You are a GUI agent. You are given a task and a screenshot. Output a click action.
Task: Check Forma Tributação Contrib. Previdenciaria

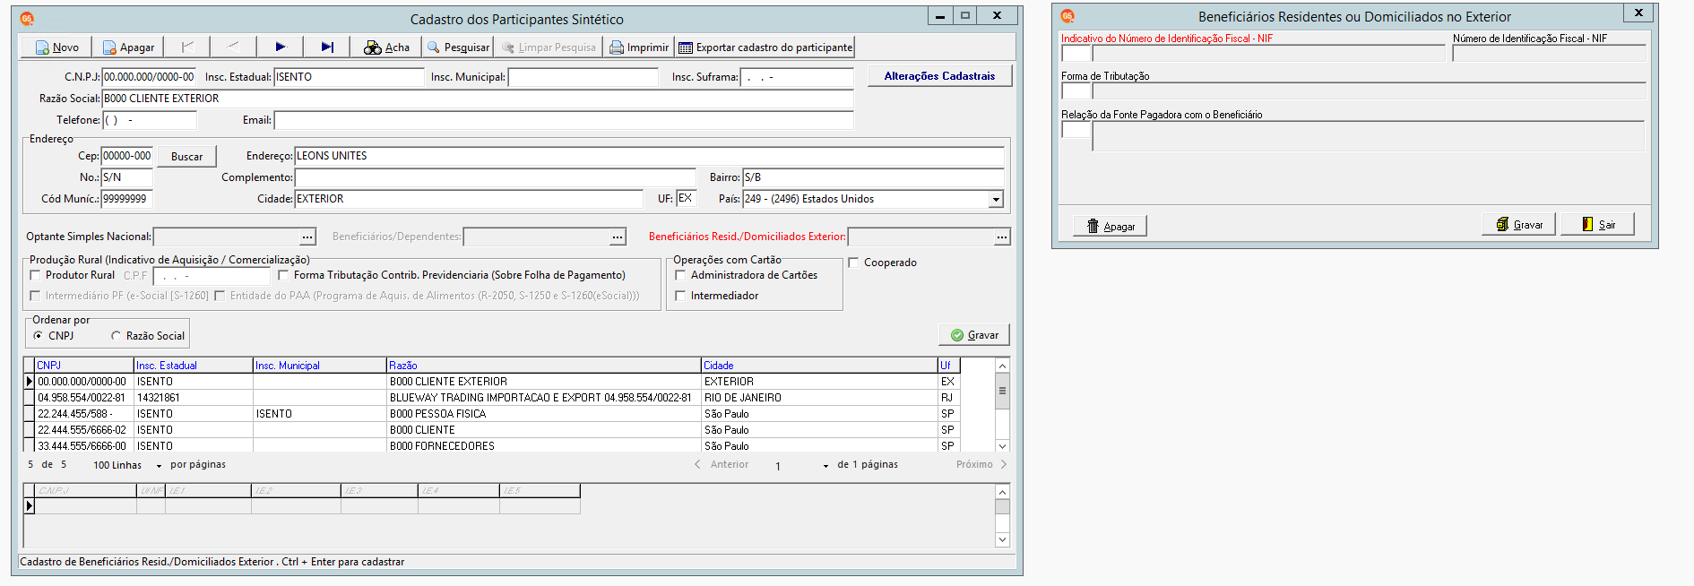click(284, 275)
